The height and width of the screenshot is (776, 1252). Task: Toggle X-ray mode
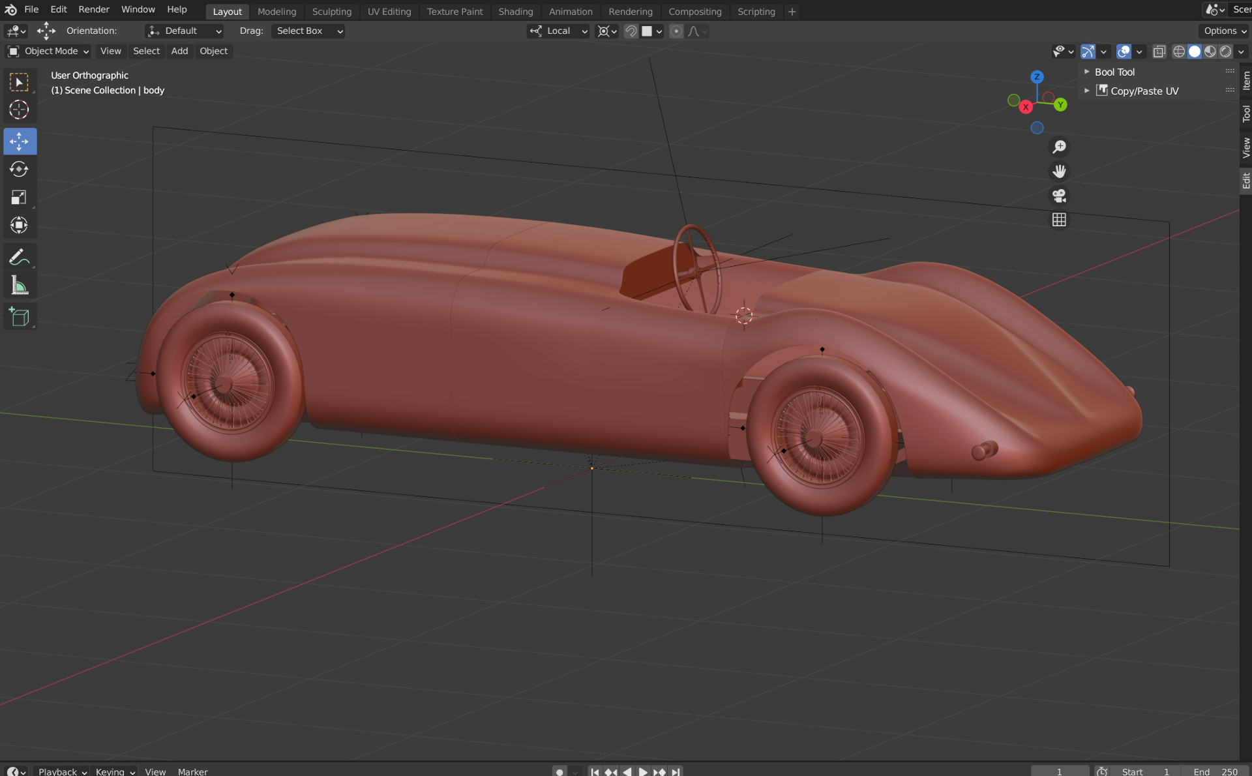click(1159, 52)
